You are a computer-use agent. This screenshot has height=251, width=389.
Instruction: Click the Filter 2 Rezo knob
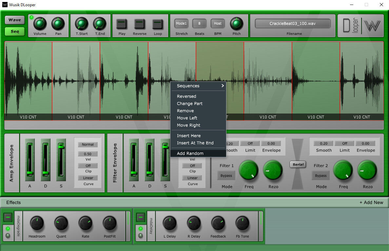(x=367, y=171)
